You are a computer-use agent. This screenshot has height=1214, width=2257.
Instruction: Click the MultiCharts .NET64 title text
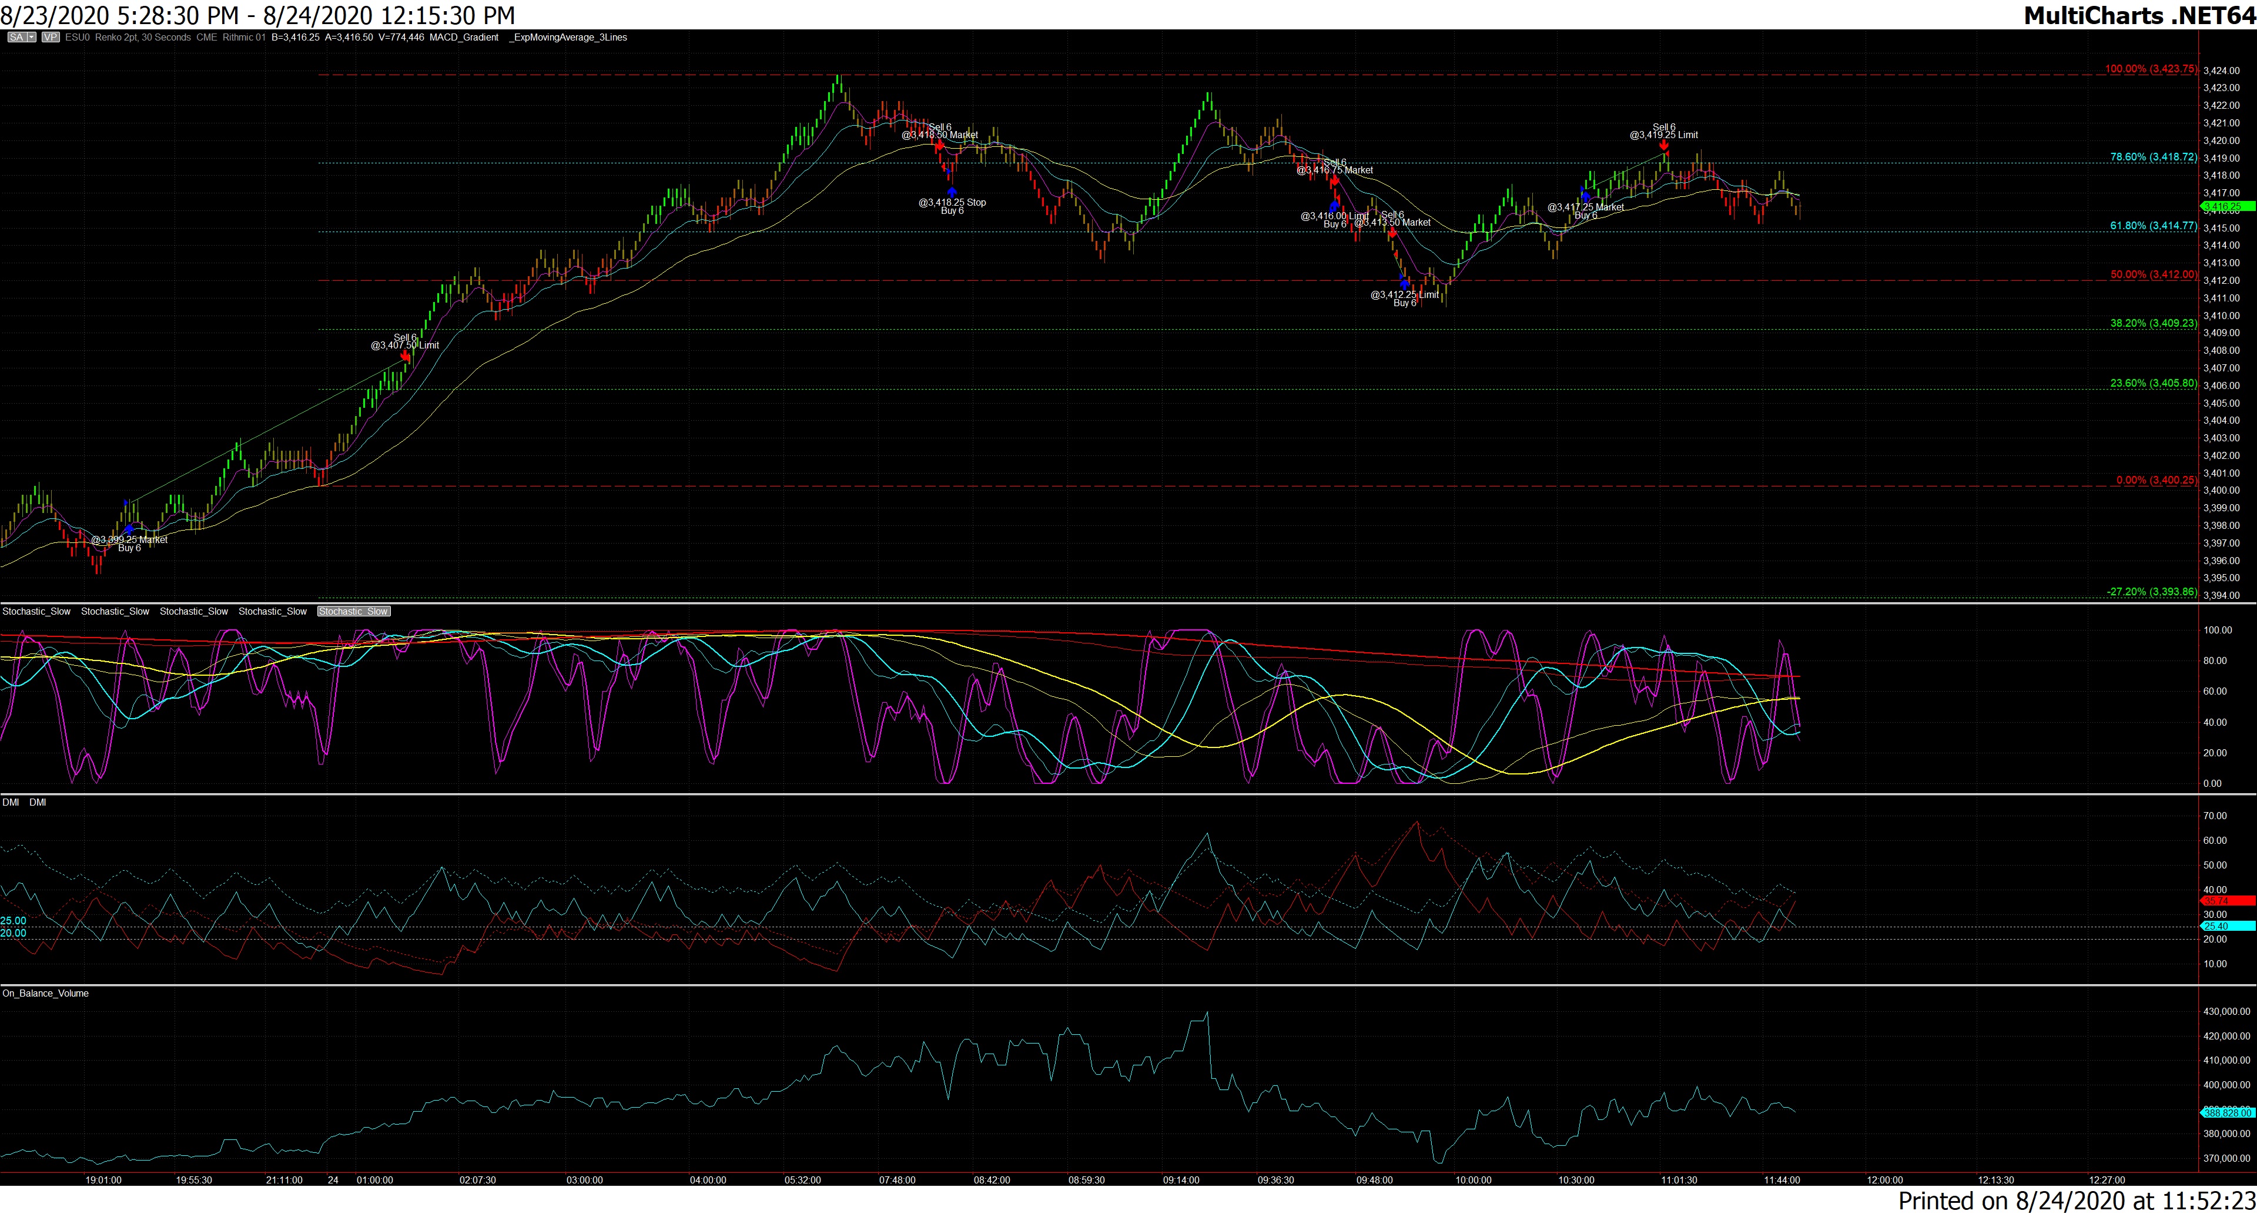click(x=2139, y=15)
